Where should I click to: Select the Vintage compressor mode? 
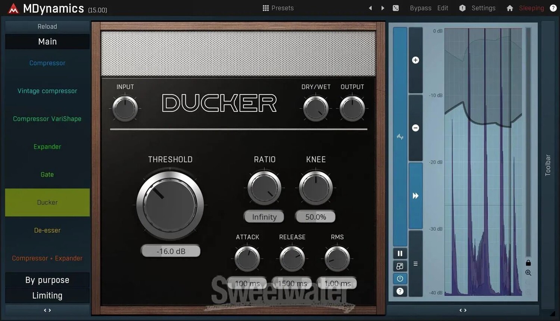point(47,91)
